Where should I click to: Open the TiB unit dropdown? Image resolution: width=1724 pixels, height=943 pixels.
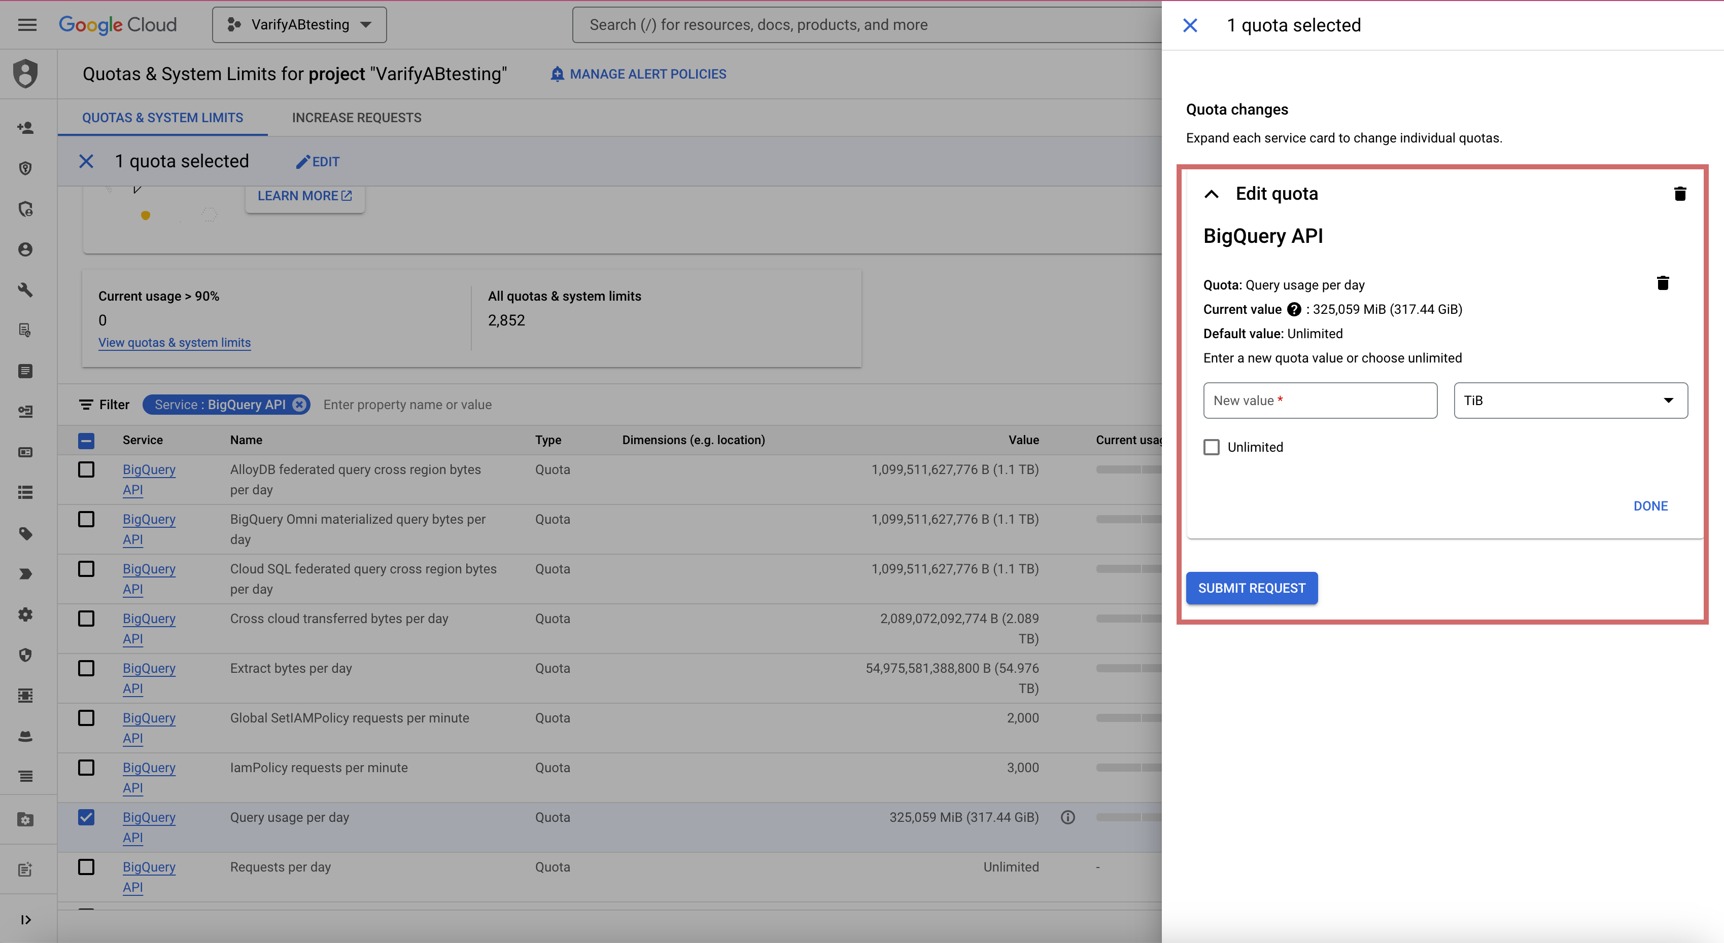(1570, 401)
